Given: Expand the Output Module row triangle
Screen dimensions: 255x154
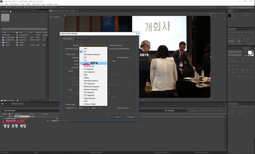Looking at the screenshot, I should point(3,121).
